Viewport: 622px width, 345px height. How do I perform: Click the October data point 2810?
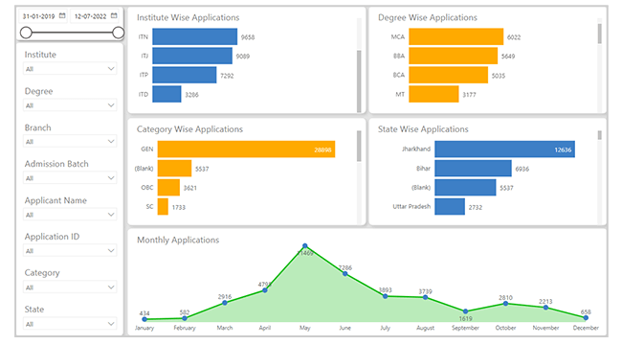505,304
